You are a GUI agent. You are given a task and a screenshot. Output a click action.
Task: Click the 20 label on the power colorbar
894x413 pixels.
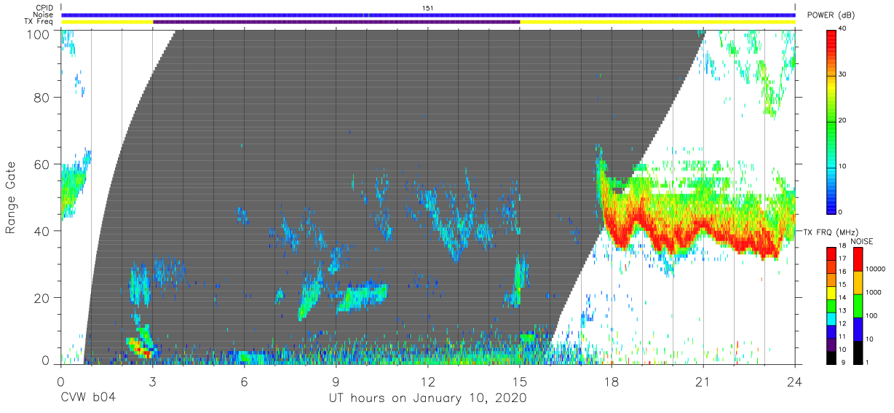(842, 120)
